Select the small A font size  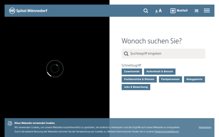157,11
